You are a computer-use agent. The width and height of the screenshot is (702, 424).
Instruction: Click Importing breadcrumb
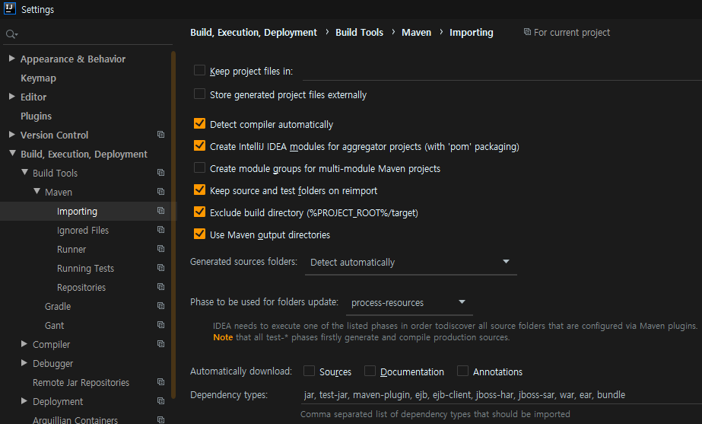click(x=471, y=32)
